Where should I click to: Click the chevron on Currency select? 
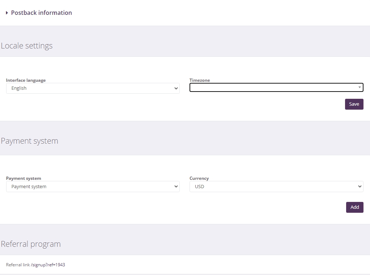tap(360, 187)
